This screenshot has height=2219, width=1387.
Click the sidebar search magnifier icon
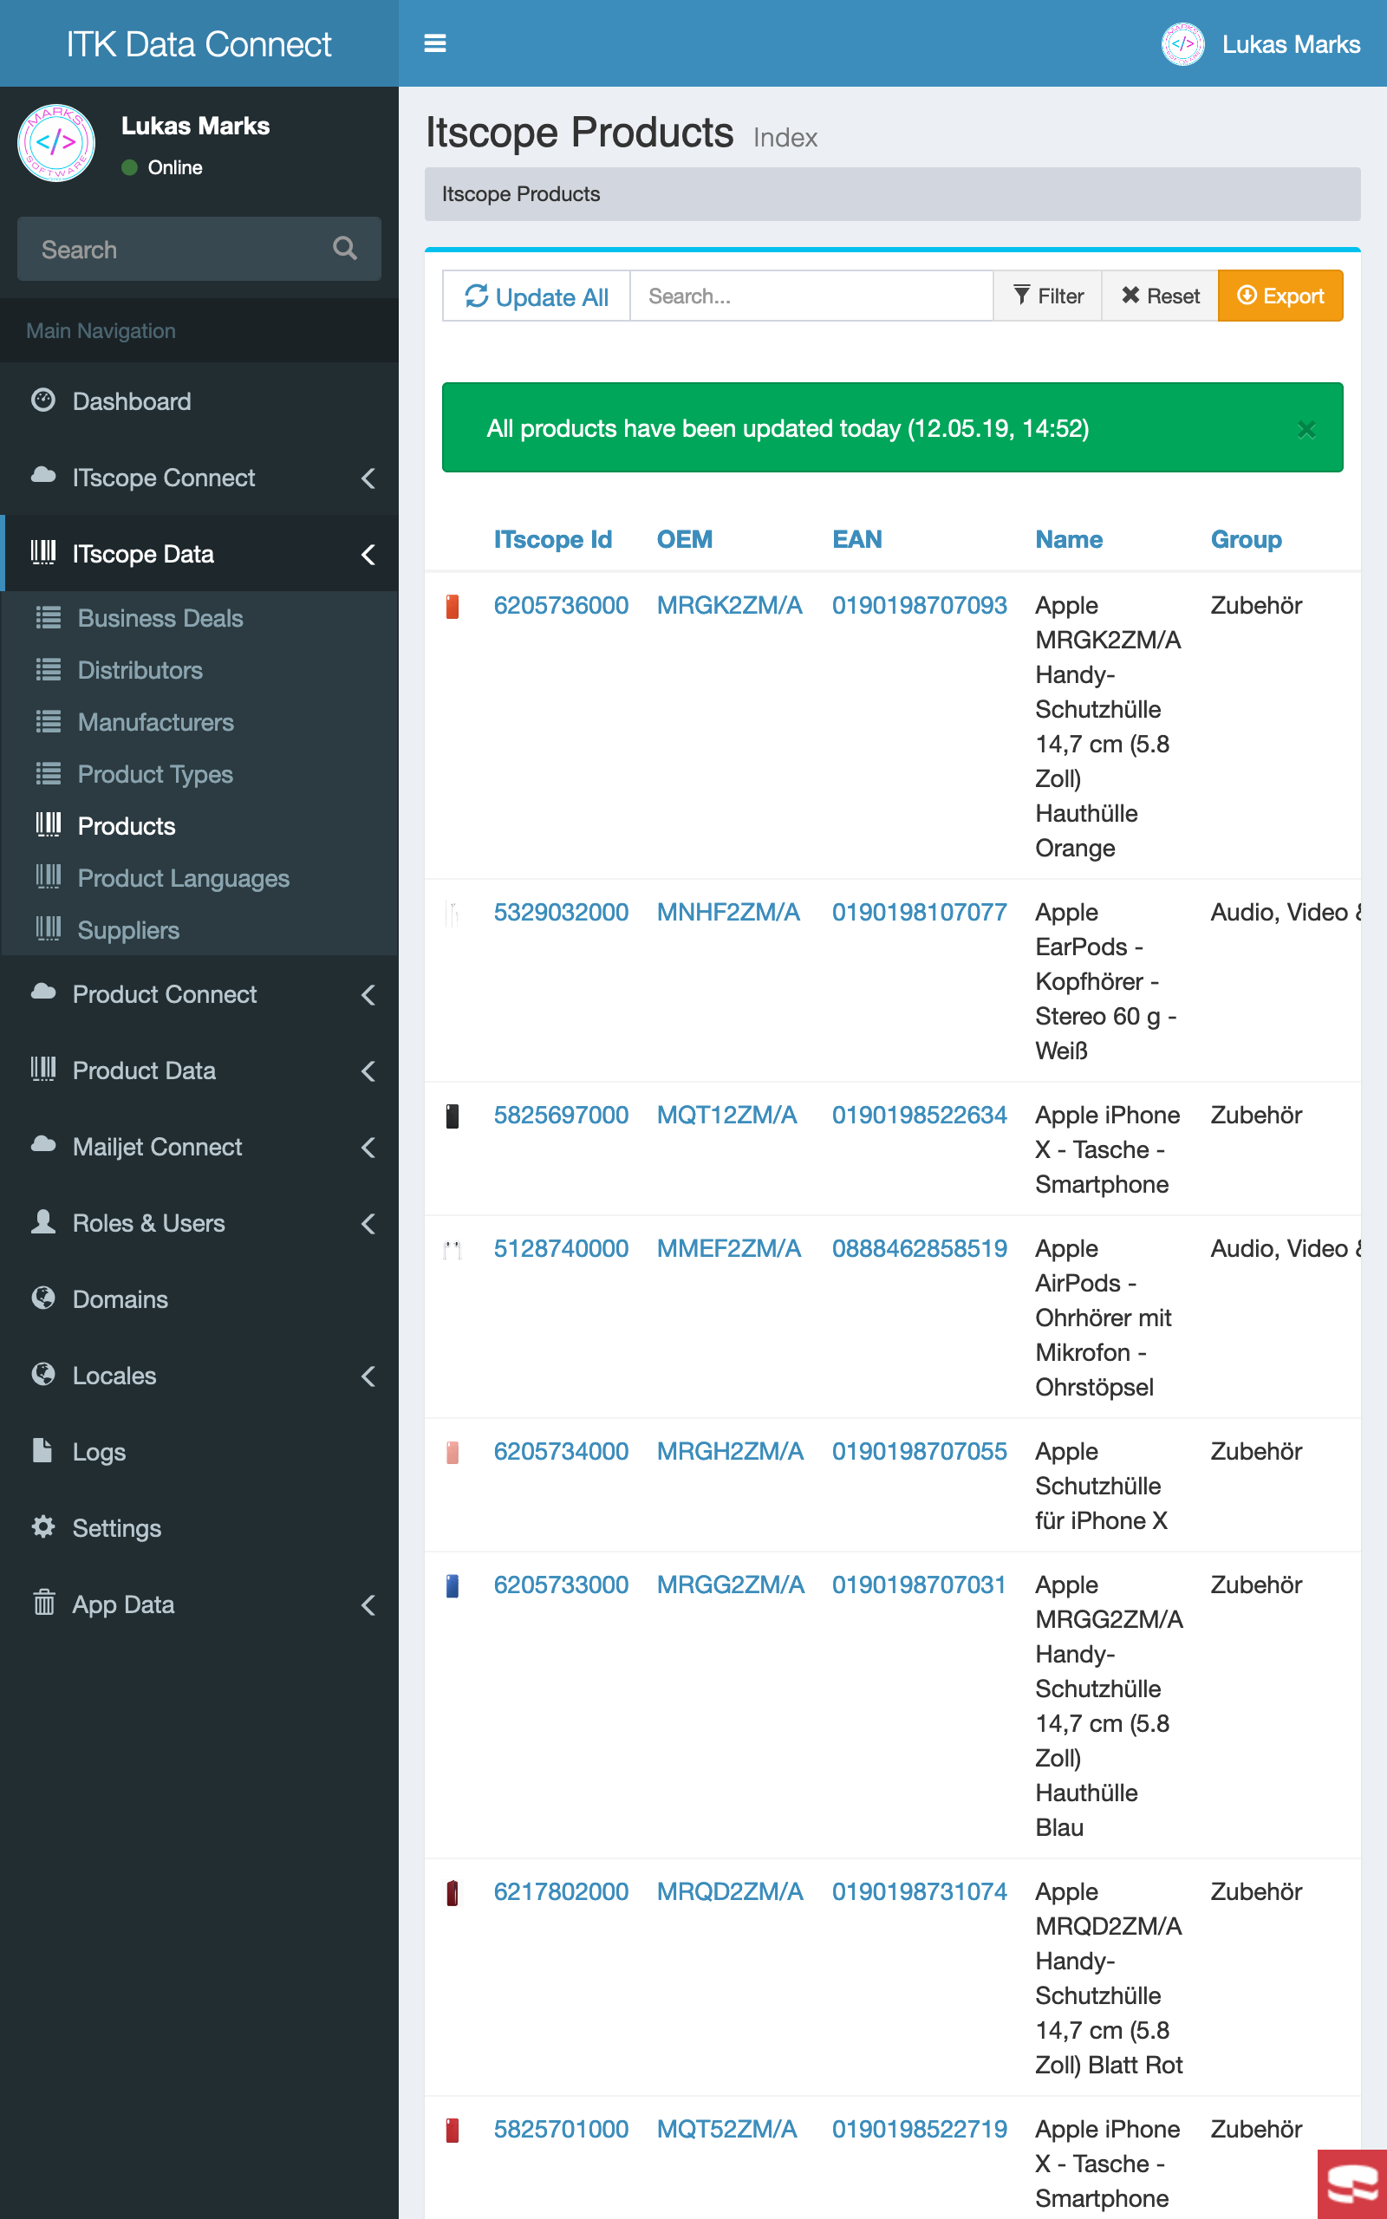point(344,249)
